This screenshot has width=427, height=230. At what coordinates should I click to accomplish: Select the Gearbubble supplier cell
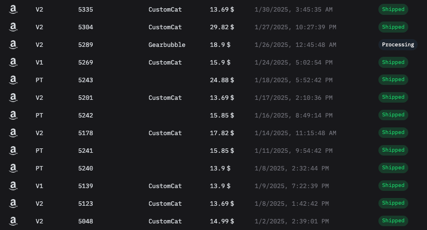[167, 45]
